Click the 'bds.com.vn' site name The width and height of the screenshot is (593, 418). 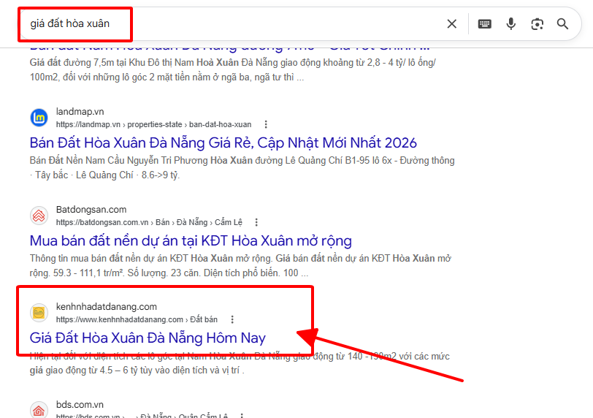pyautogui.click(x=80, y=405)
